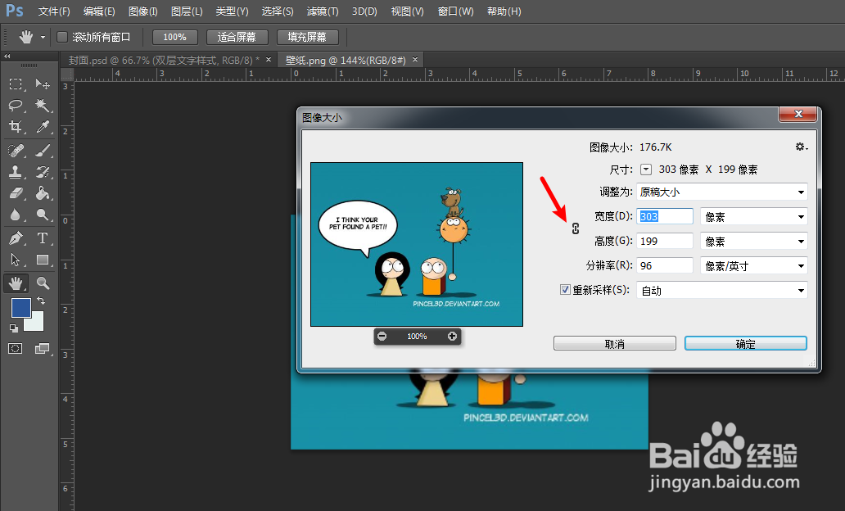The width and height of the screenshot is (845, 511).
Task: Select the Eyedropper tool
Action: click(43, 127)
